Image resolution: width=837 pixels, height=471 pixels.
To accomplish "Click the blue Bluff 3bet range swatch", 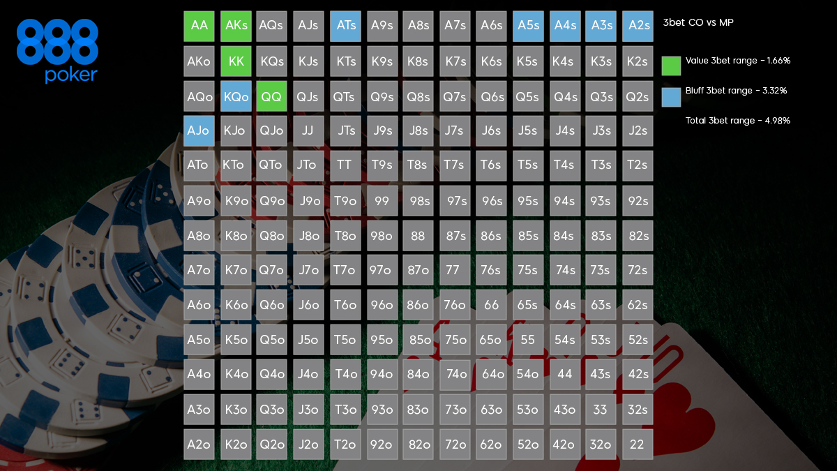I will 671,96.
